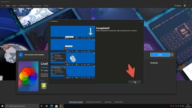Screen dimensions: 192x108
Task: Open Steam from the taskbar
Action: [x=46, y=106]
